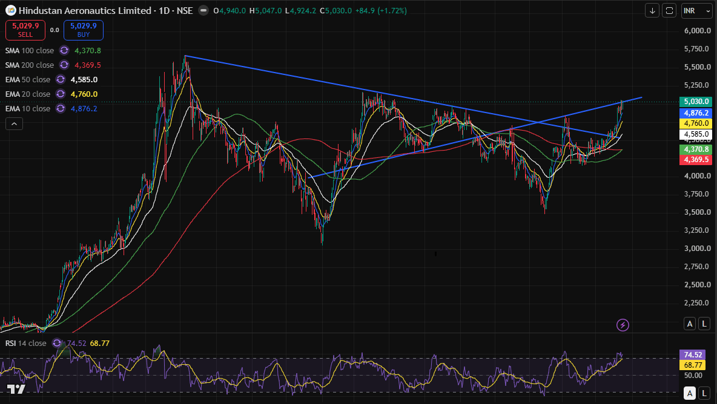Click the SMA 100 value 4,370.8 in legend

coord(87,50)
